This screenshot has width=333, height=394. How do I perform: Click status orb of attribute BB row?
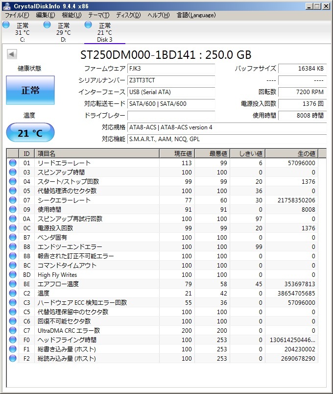pyautogui.click(x=13, y=256)
